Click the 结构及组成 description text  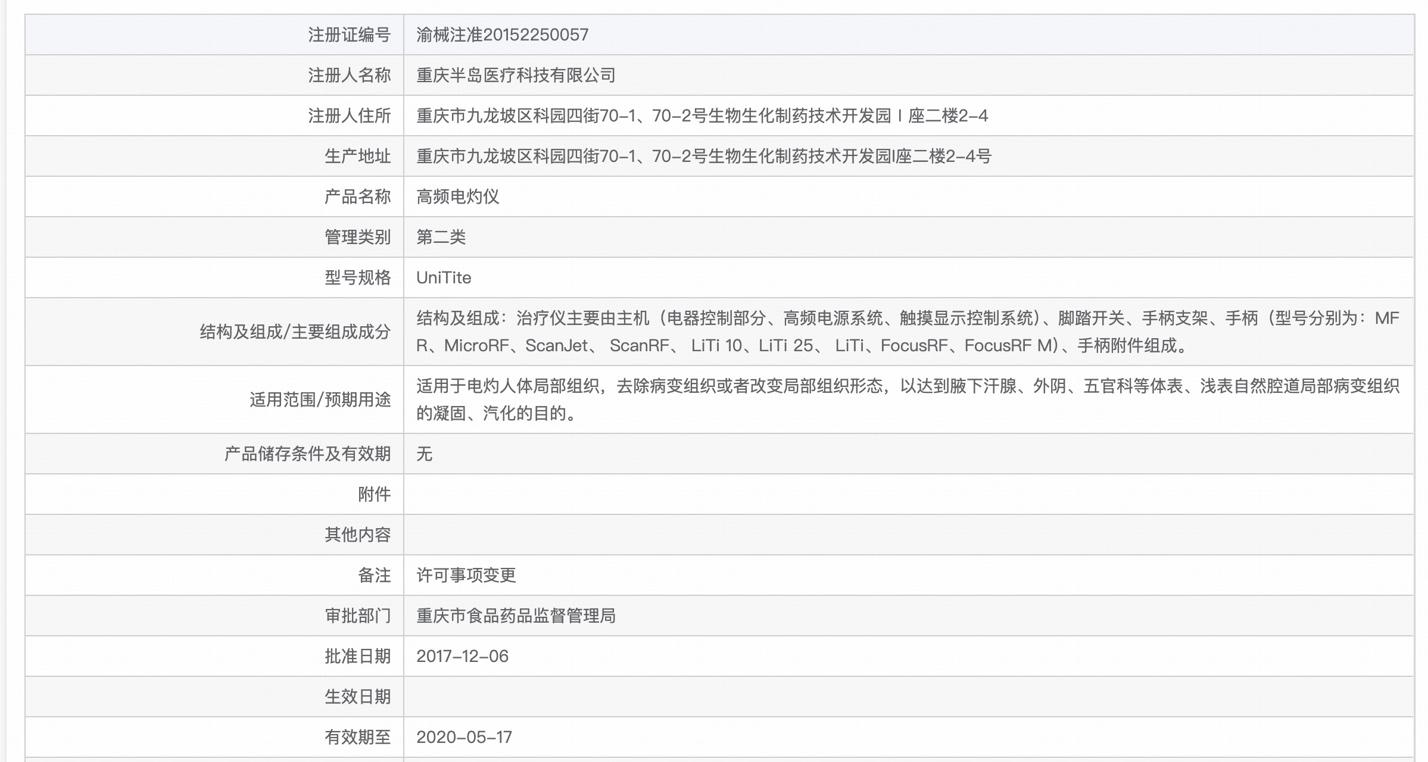click(907, 332)
